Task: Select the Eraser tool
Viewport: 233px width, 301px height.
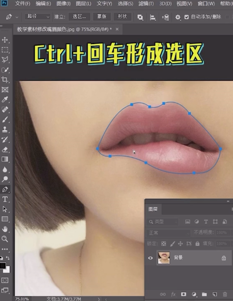Action: [x=5, y=149]
